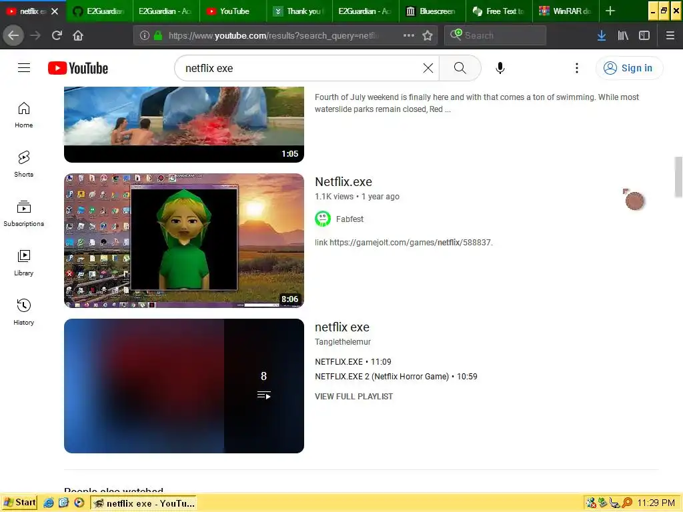This screenshot has height=512, width=683.
Task: Start voice search with microphone icon
Action: click(x=500, y=68)
